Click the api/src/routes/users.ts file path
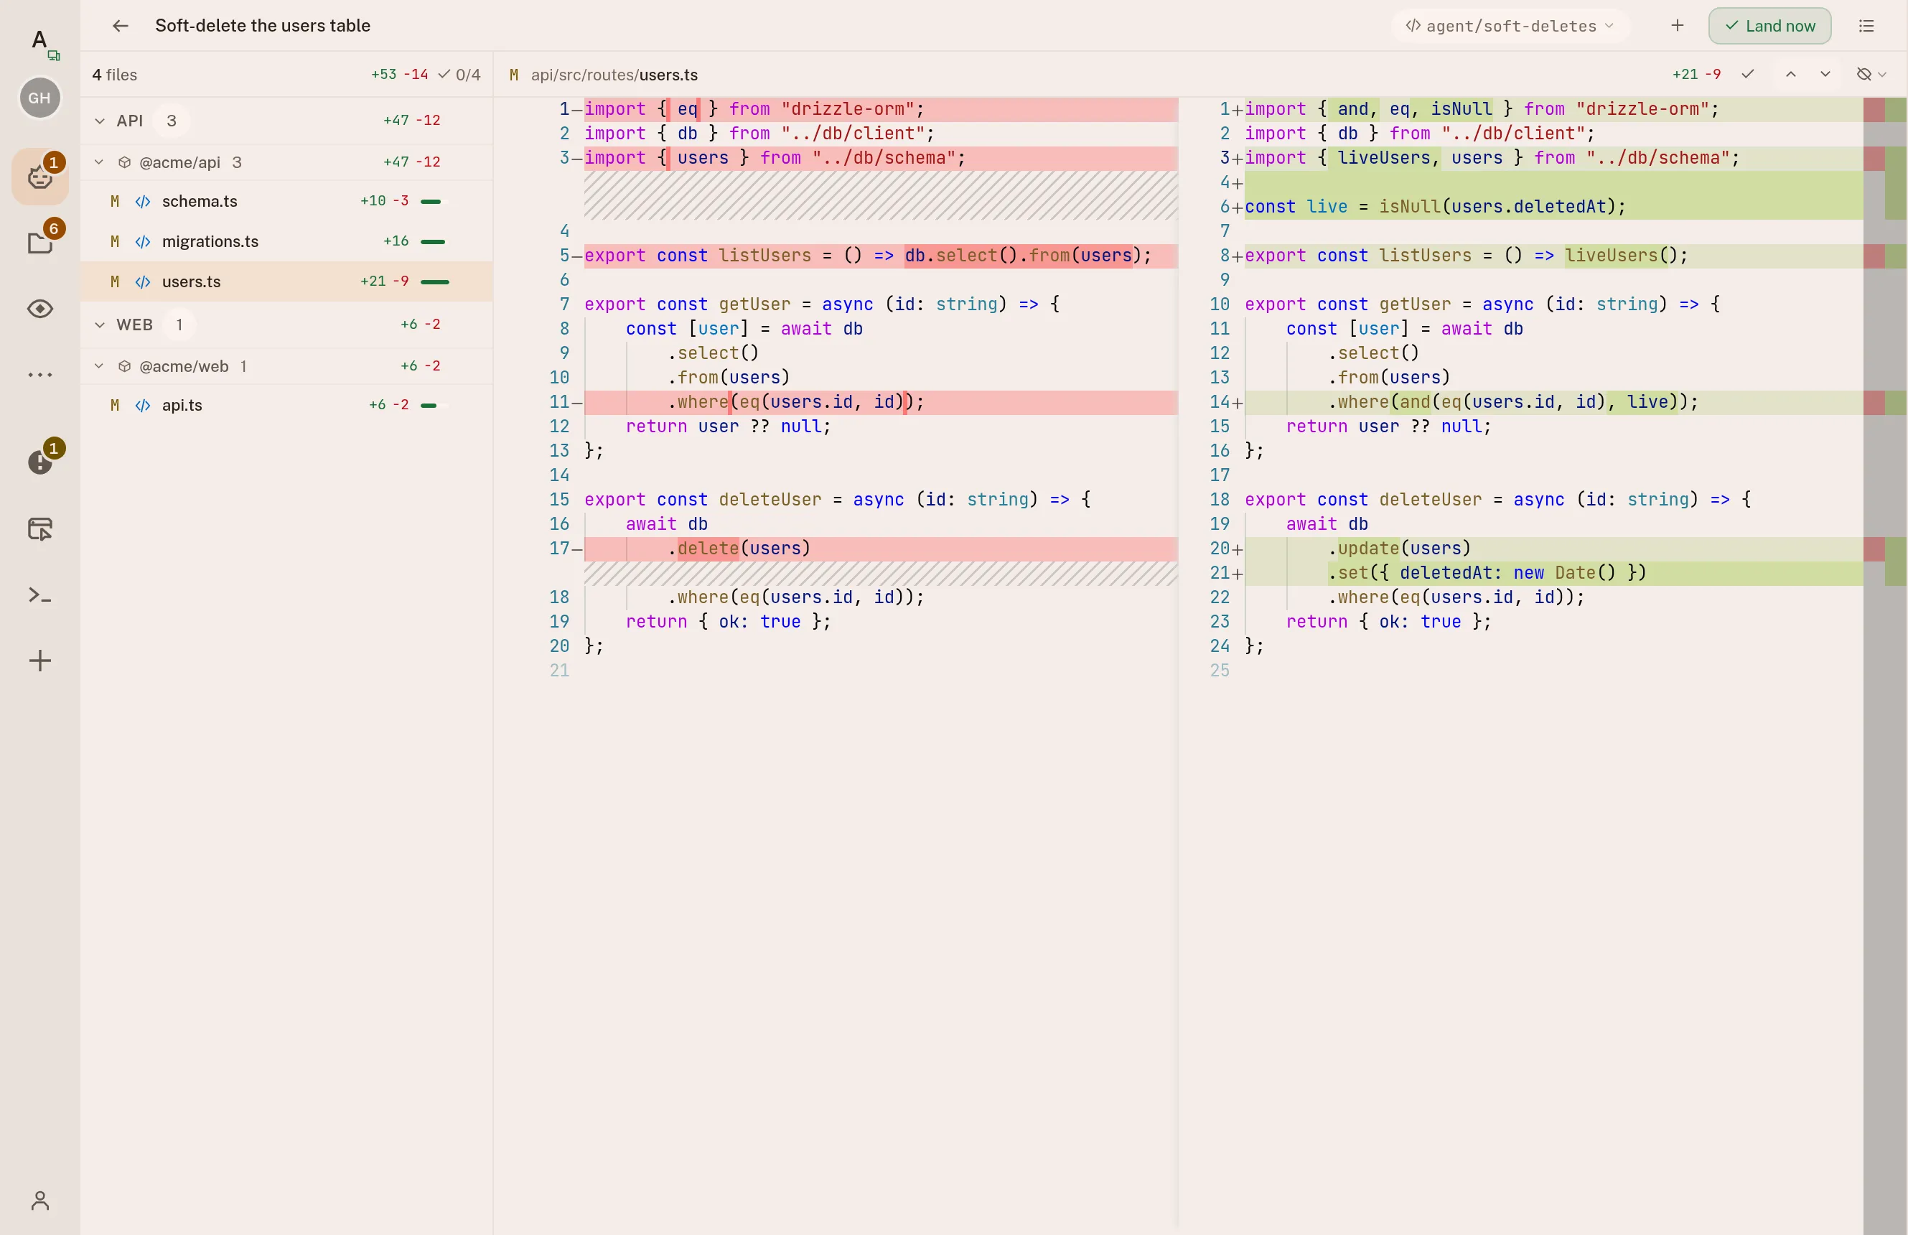Image resolution: width=1908 pixels, height=1235 pixels. click(614, 75)
